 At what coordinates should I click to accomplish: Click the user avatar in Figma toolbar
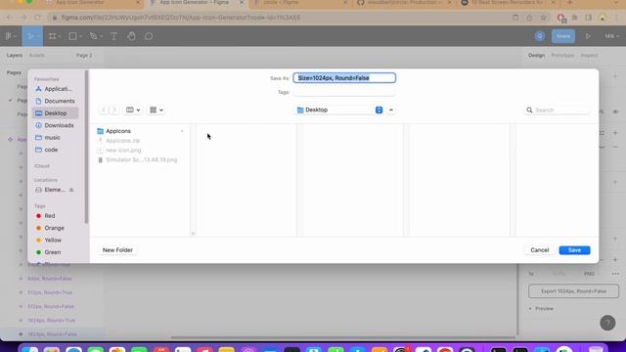tap(540, 36)
